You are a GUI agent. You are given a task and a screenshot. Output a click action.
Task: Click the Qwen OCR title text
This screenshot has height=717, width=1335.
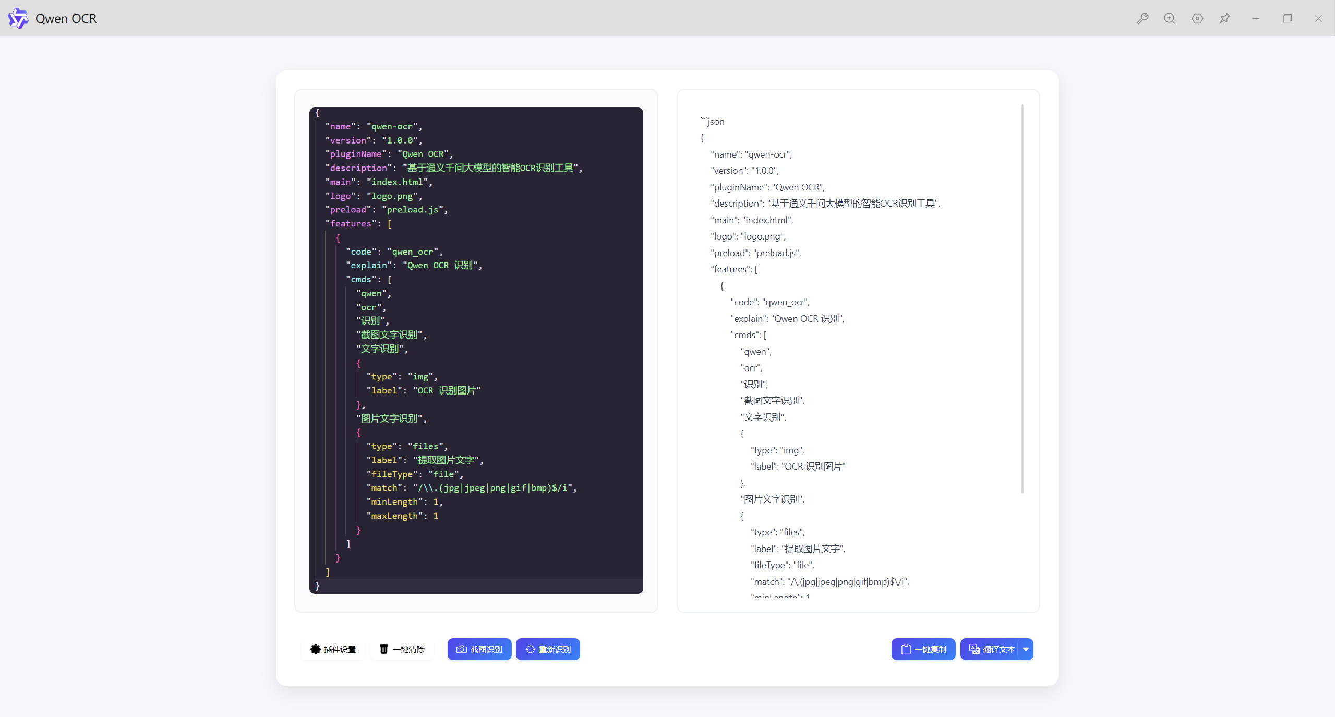66,18
